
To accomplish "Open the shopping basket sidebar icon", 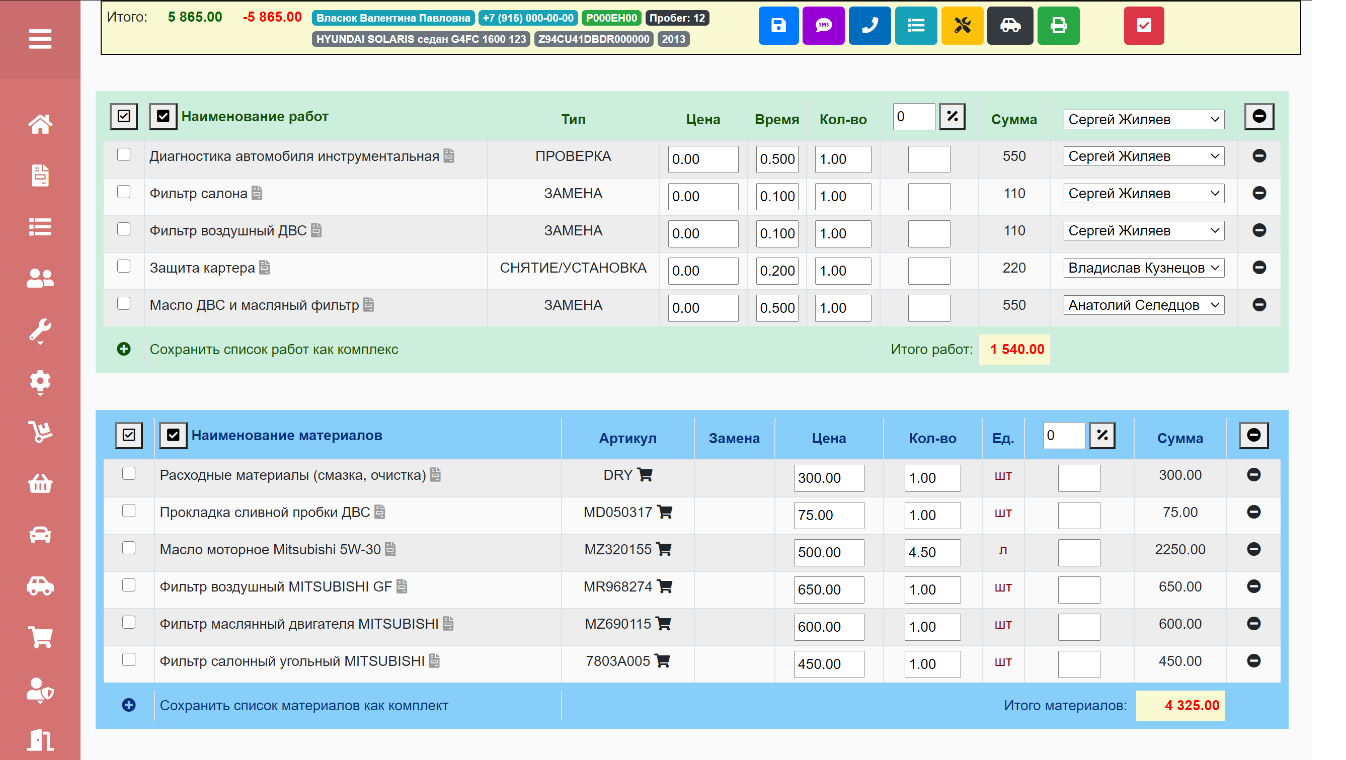I will [x=40, y=483].
